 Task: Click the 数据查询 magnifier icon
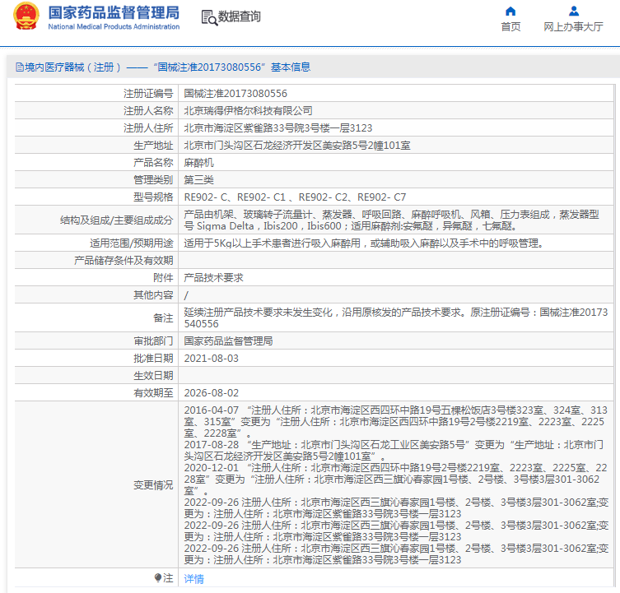pos(208,16)
